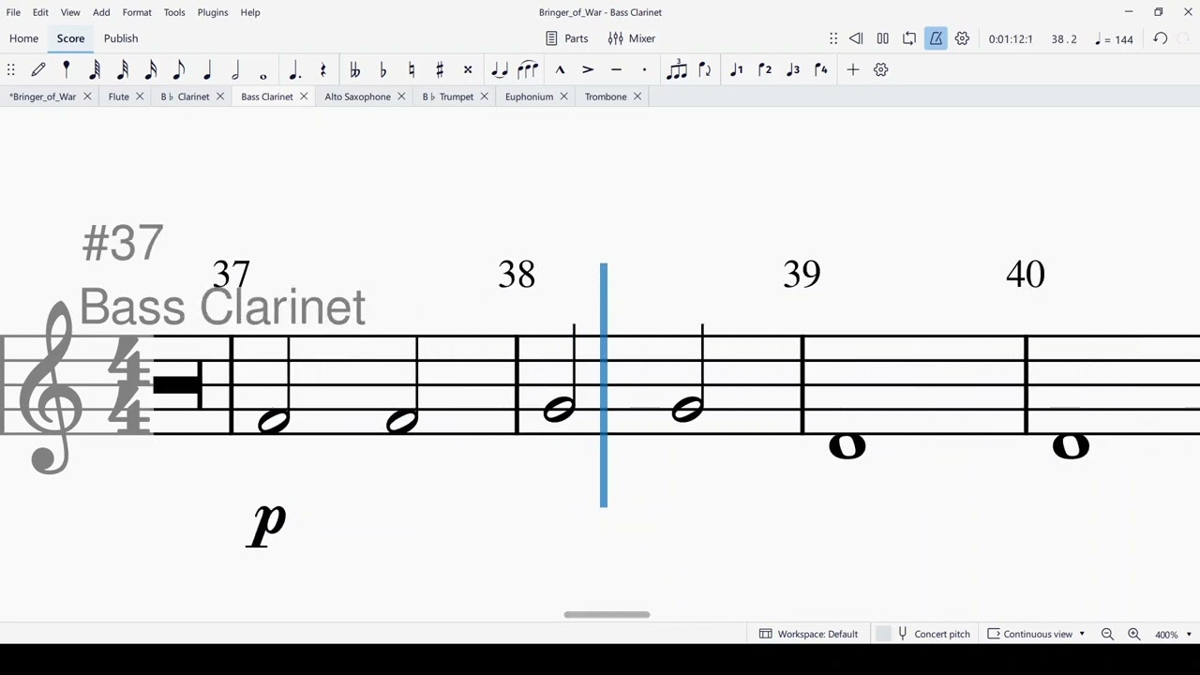Open note input toolbar settings gear
Screen dimensions: 1200x675
tap(881, 69)
